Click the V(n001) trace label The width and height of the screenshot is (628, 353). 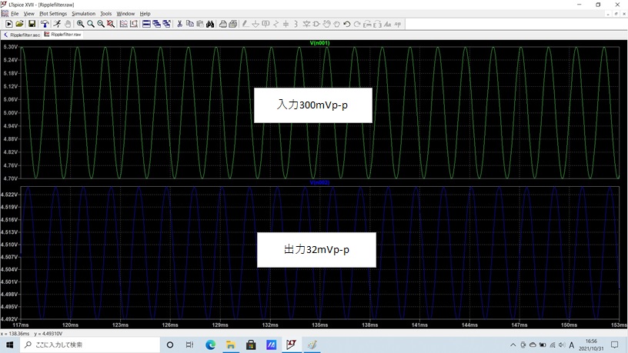tap(319, 43)
